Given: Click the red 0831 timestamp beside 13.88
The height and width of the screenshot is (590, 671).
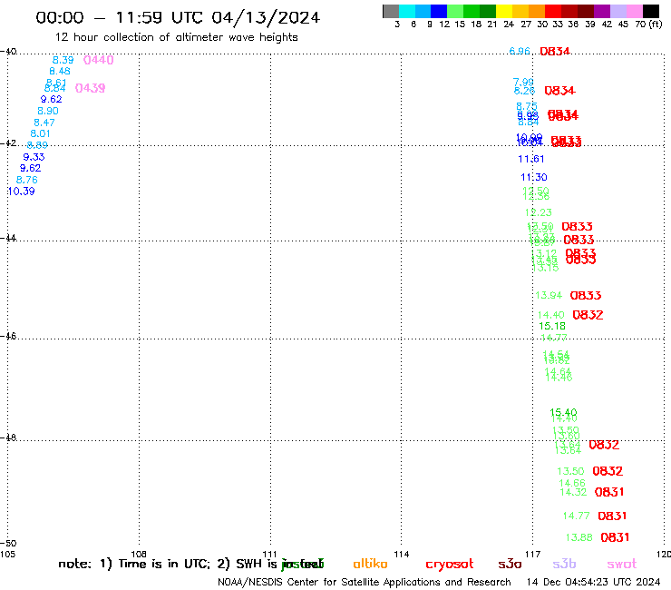Looking at the screenshot, I should pyautogui.click(x=615, y=537).
